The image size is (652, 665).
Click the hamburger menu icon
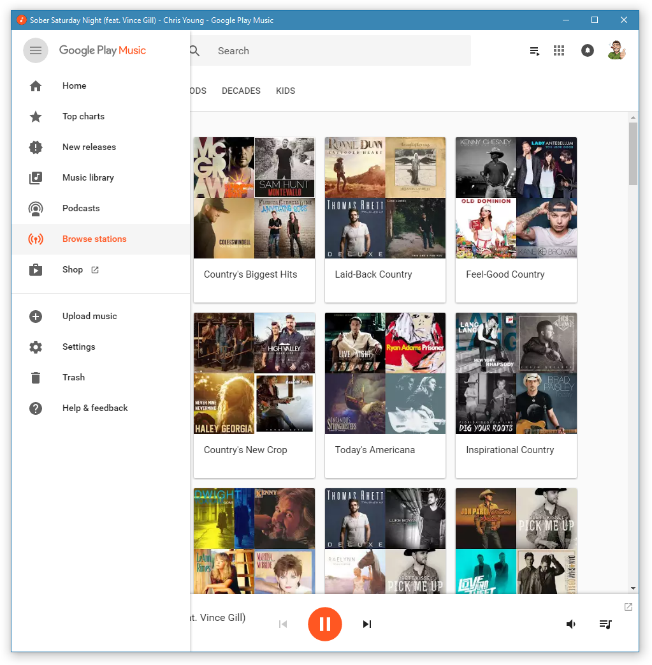click(x=36, y=51)
